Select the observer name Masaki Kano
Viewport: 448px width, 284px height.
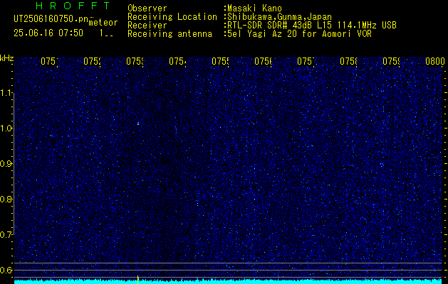[253, 9]
